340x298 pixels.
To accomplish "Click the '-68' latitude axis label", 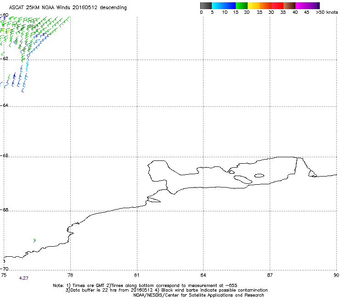I will pos(4,210).
